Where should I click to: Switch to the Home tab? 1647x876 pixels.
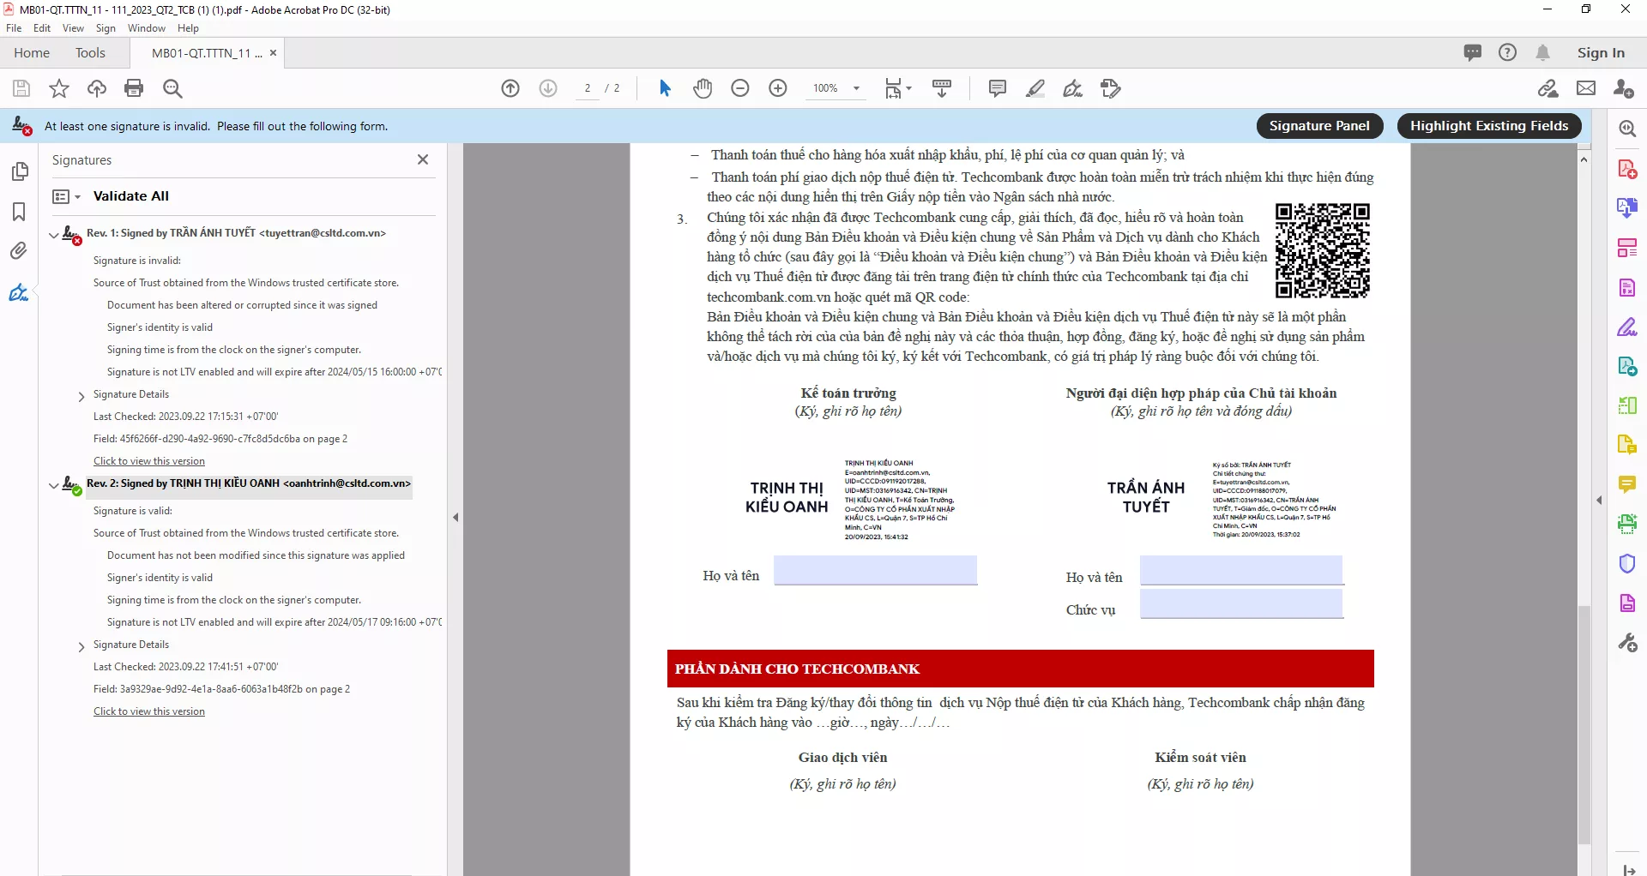click(32, 53)
